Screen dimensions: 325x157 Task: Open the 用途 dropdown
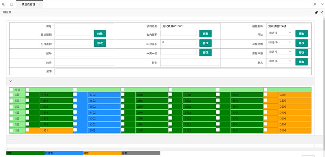(x=279, y=33)
